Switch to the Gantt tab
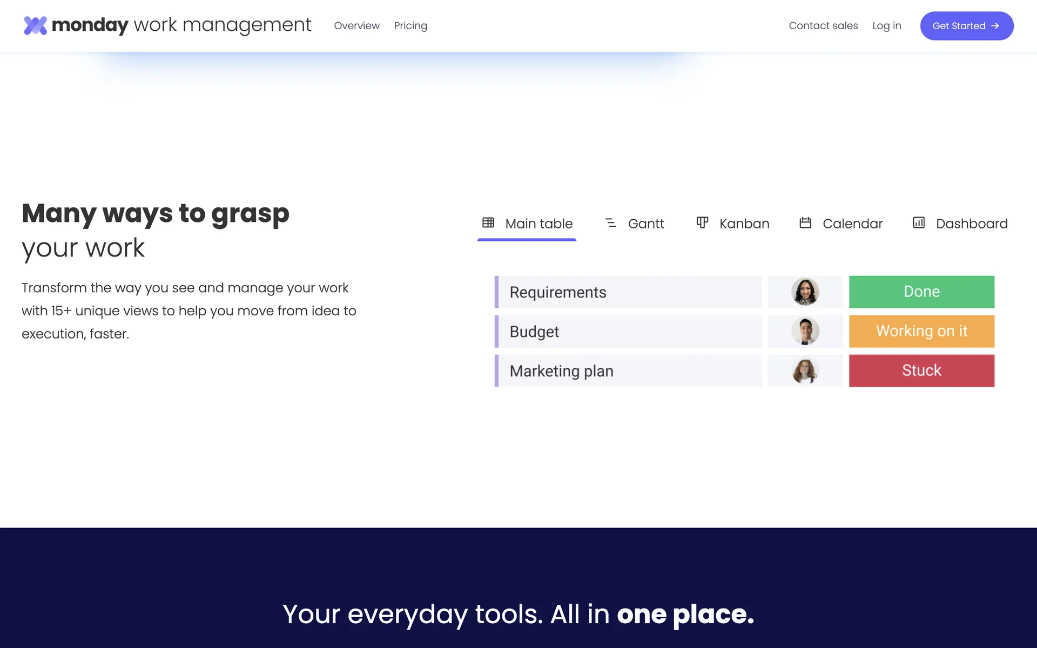This screenshot has width=1037, height=648. pyautogui.click(x=646, y=224)
